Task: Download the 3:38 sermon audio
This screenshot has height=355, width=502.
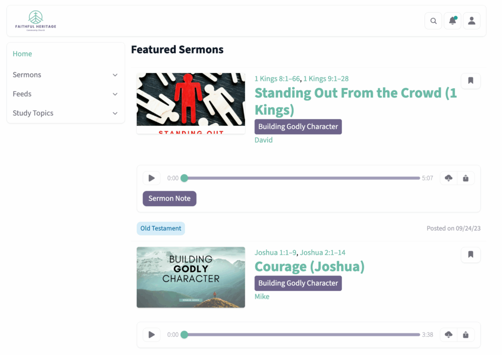Action: tap(449, 335)
